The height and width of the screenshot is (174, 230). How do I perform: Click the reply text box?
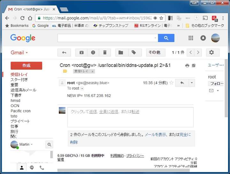pos(130,117)
